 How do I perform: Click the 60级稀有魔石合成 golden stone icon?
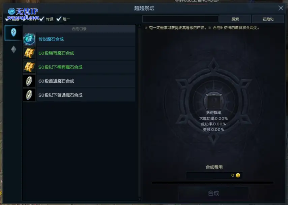click(29, 53)
